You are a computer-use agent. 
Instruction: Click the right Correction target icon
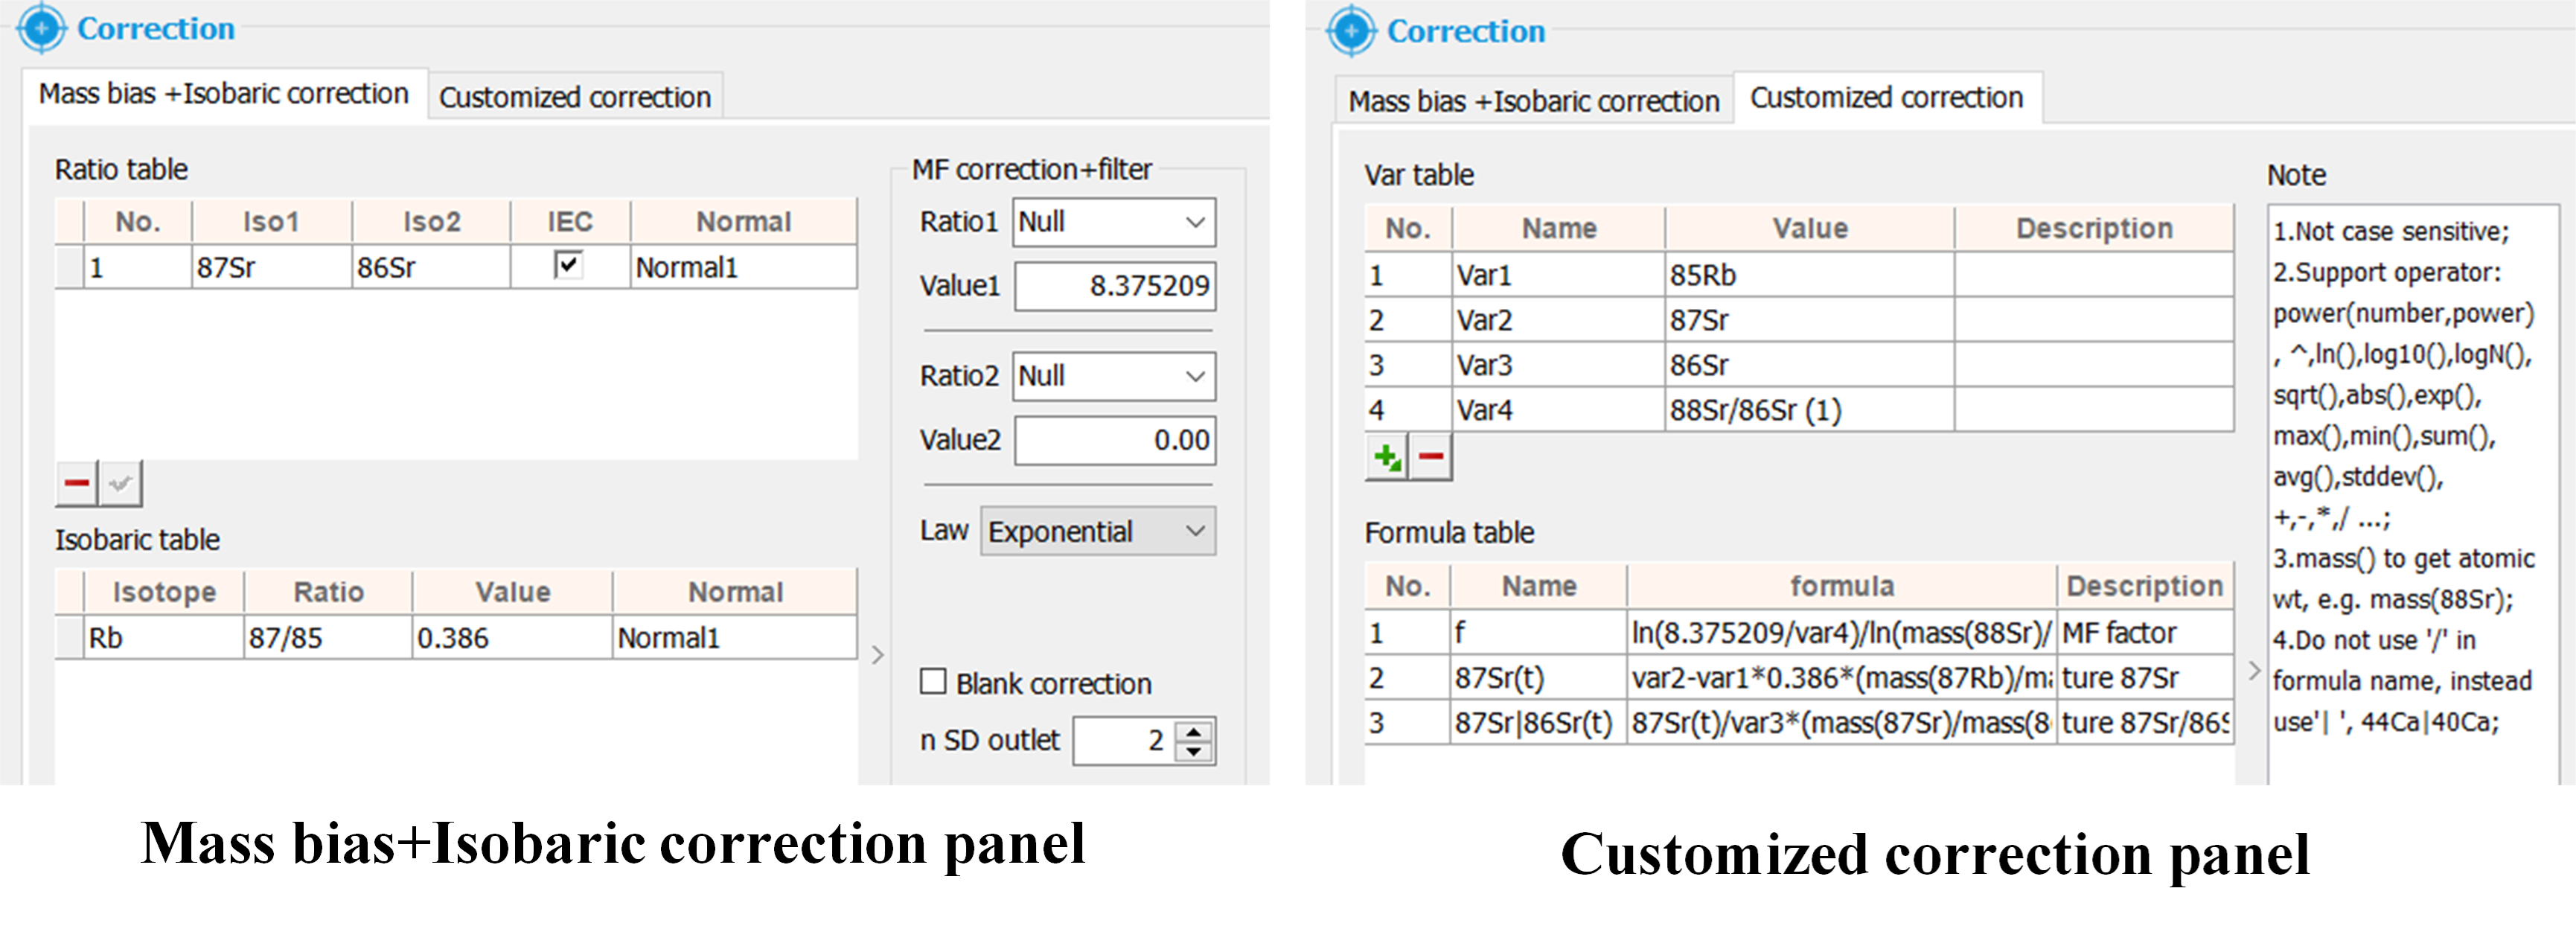1351,31
